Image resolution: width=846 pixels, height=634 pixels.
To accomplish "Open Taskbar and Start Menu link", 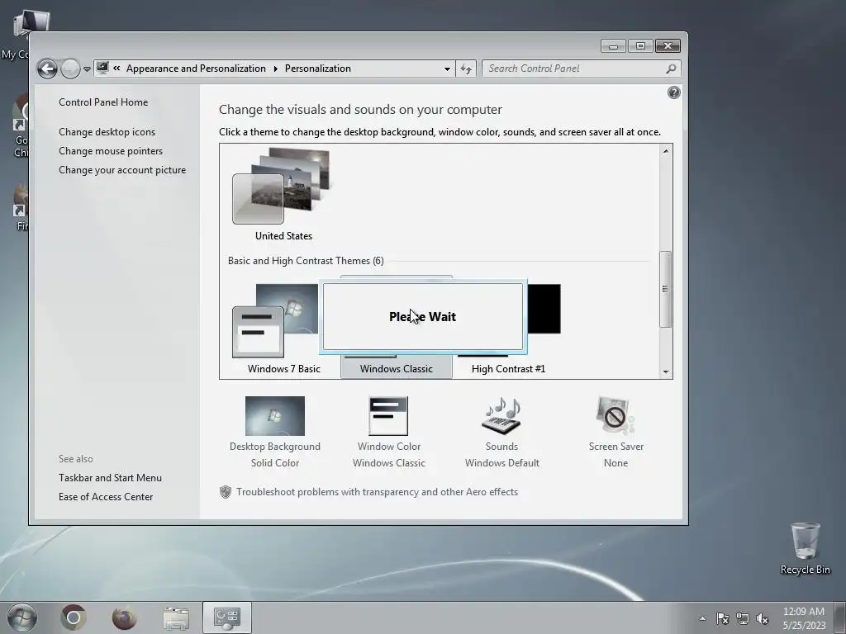I will 110,478.
